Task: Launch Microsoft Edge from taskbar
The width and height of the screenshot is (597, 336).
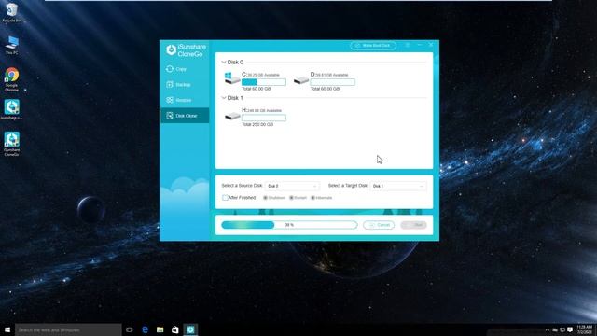Action: click(x=145, y=329)
